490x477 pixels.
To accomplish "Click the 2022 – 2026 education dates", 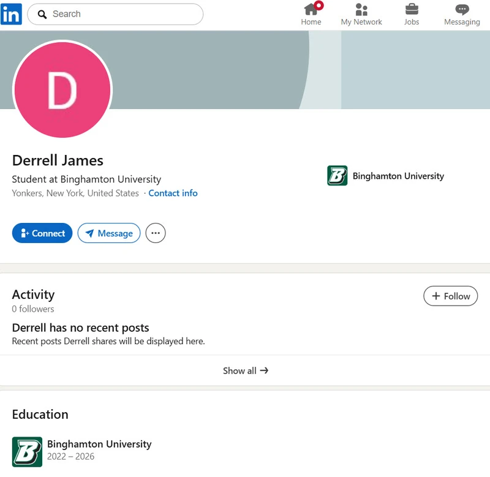I will [70, 456].
